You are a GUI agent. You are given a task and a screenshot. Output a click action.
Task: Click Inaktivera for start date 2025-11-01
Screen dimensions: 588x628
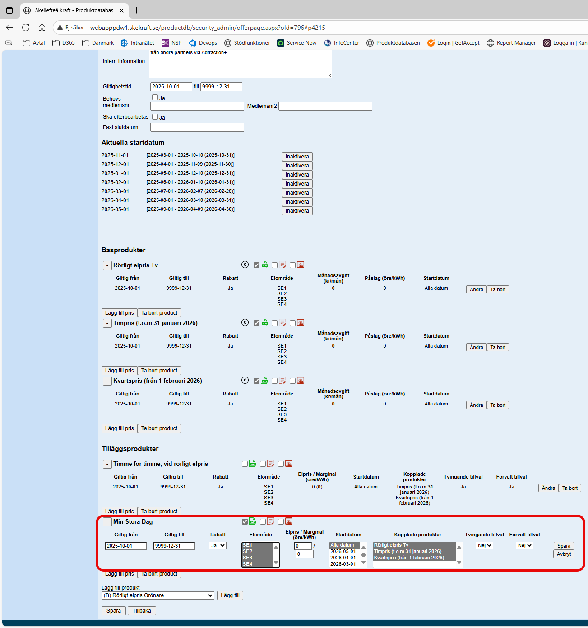tap(297, 157)
